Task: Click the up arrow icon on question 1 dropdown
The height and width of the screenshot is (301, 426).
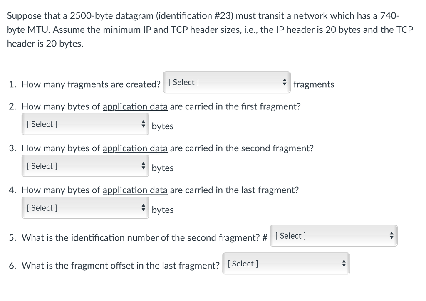Action: 285,80
